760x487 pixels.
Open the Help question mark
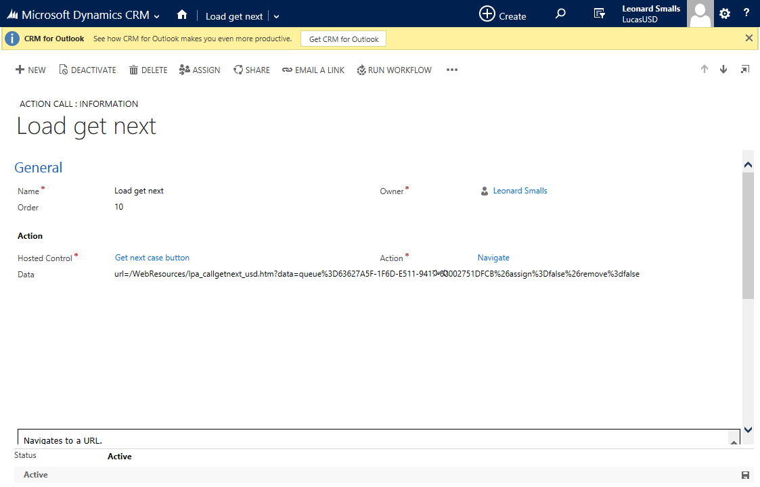point(746,13)
